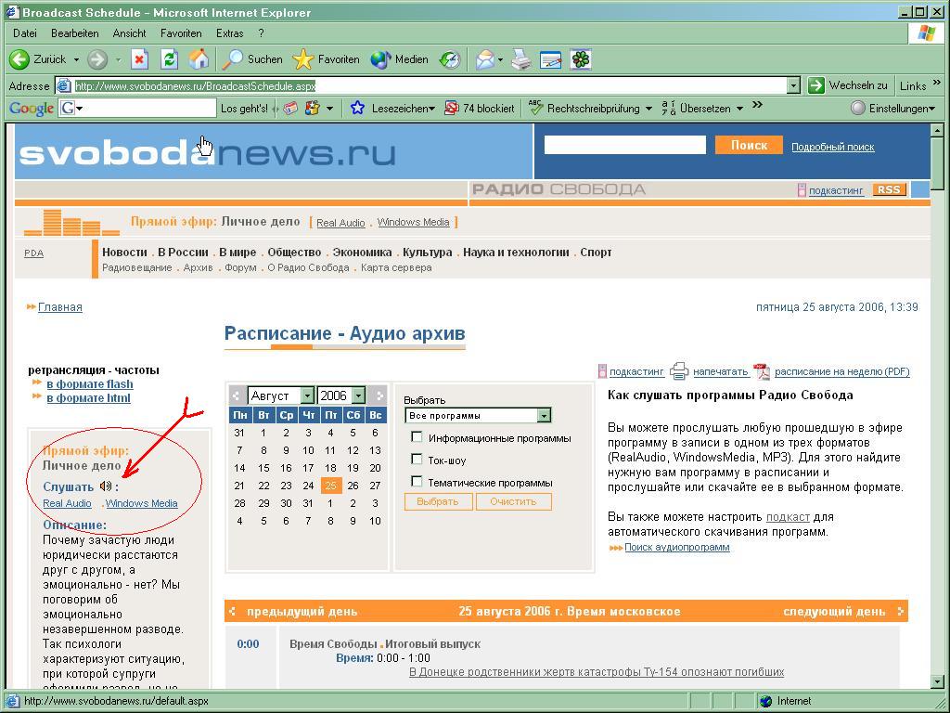950x713 pixels.
Task: Refresh the page with the green arrows icon
Action: pos(169,59)
